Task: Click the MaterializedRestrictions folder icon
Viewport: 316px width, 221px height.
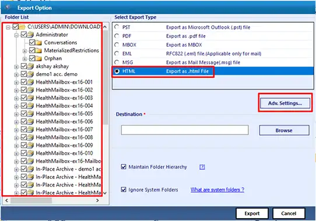Action: tap(38, 50)
